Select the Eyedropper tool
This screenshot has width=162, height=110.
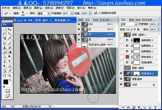click(10, 71)
